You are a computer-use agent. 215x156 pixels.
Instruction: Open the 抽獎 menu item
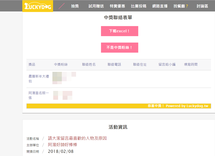coord(75,6)
